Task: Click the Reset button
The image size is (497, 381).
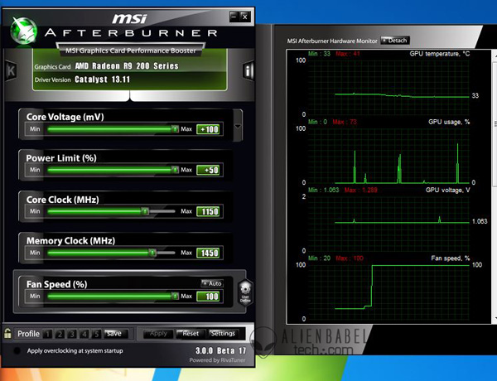Action: click(x=191, y=334)
